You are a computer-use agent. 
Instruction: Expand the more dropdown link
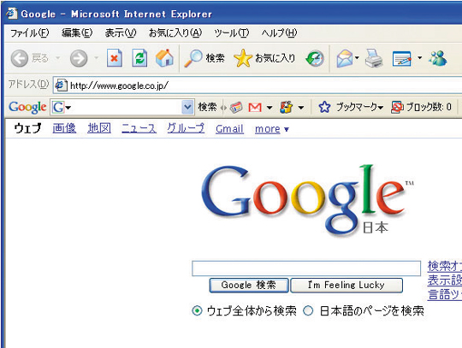[x=272, y=129]
